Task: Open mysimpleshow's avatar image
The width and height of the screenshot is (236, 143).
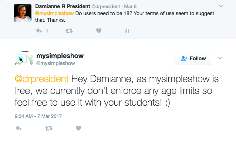Action: 24,58
